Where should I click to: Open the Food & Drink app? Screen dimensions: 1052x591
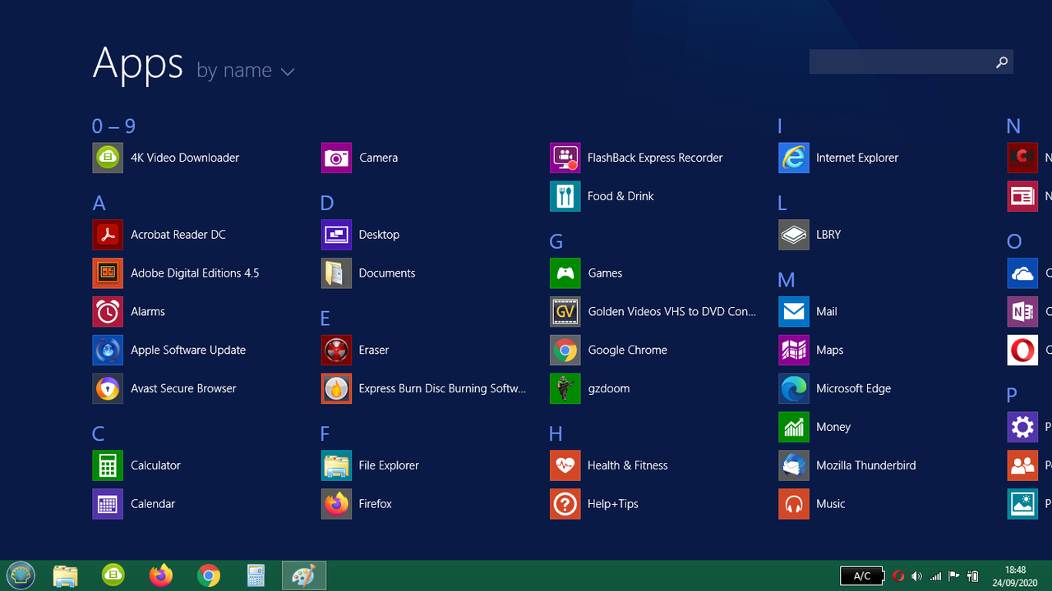tap(602, 196)
